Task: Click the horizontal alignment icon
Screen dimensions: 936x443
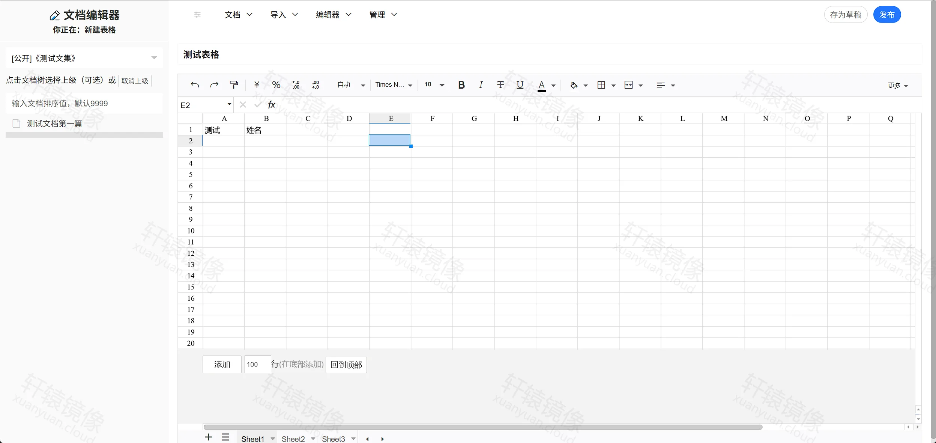Action: pos(661,85)
